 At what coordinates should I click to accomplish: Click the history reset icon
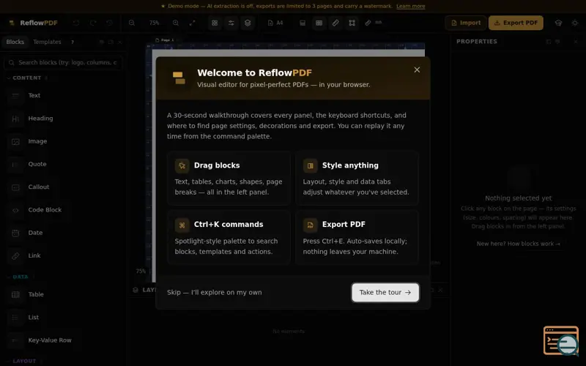(109, 23)
